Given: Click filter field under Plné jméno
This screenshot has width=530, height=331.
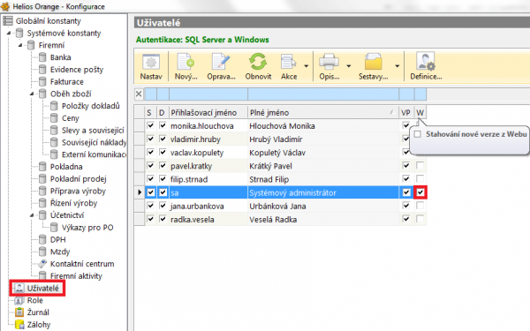Looking at the screenshot, I should tap(323, 94).
